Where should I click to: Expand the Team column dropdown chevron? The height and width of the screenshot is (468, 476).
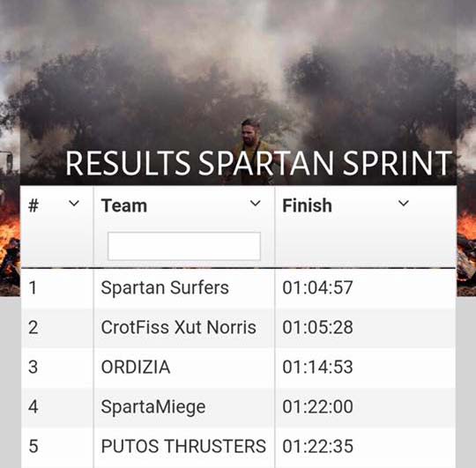(256, 203)
